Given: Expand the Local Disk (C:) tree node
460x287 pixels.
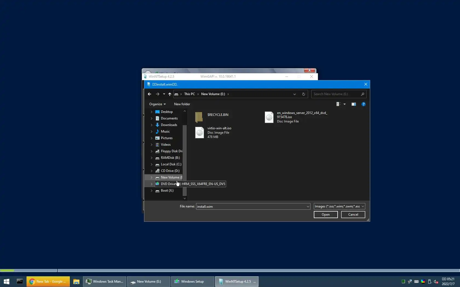Looking at the screenshot, I should (x=151, y=164).
